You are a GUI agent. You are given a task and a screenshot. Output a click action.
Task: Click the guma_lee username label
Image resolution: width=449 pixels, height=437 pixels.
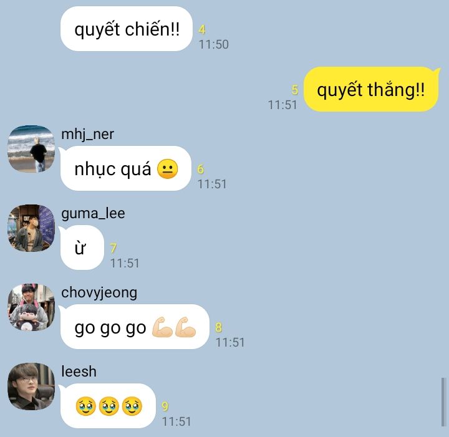pos(93,213)
